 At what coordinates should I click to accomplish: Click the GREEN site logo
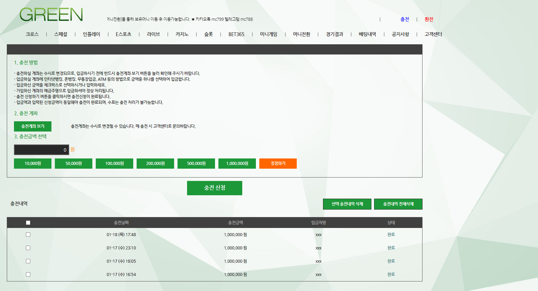(51, 15)
